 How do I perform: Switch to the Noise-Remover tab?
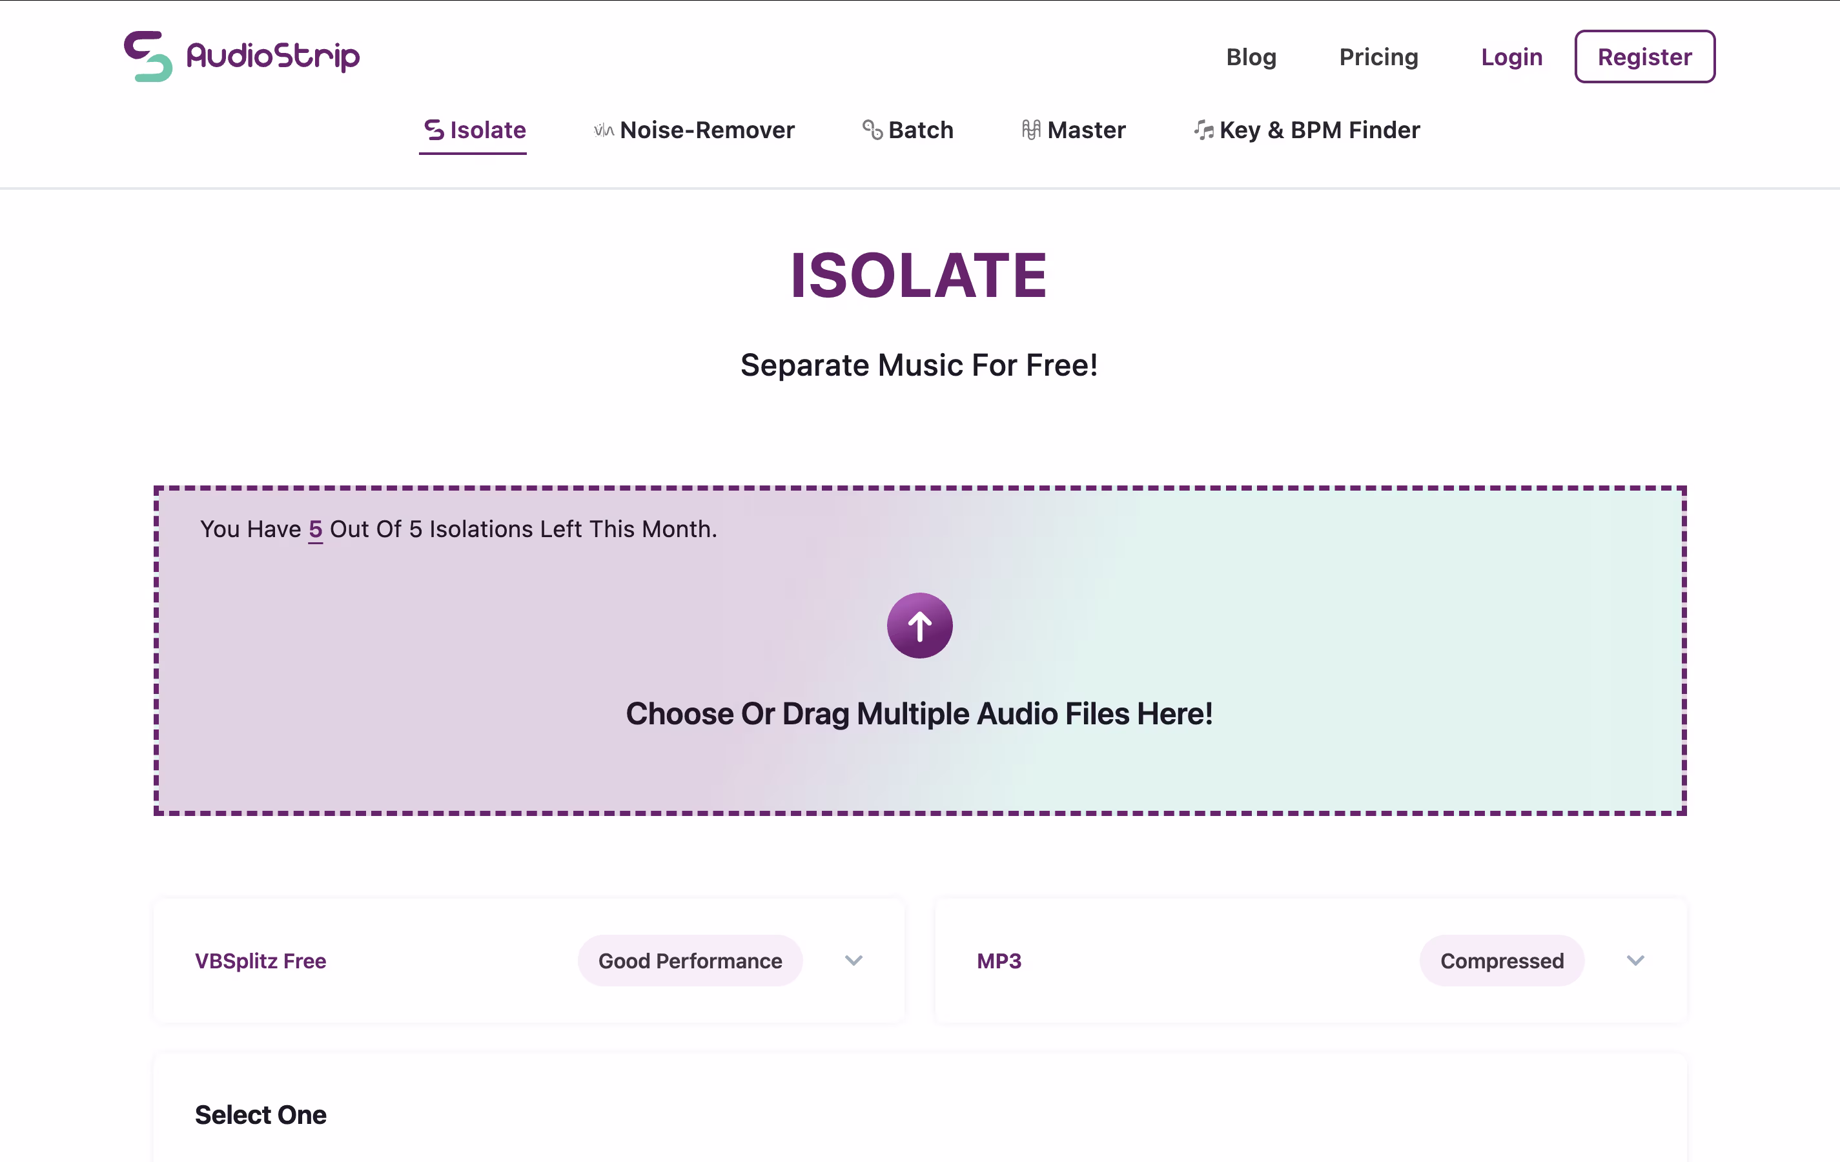tap(707, 130)
